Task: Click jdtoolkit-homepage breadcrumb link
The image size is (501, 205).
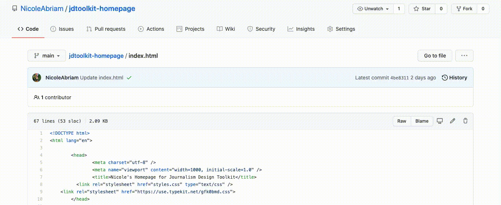Action: pyautogui.click(x=96, y=56)
